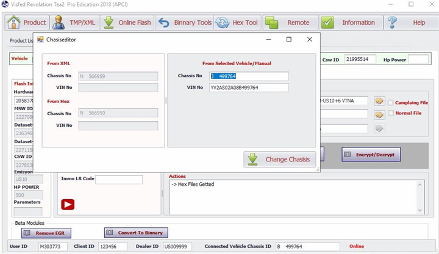Click folder browse icon beside Camplaing File

coord(379,101)
